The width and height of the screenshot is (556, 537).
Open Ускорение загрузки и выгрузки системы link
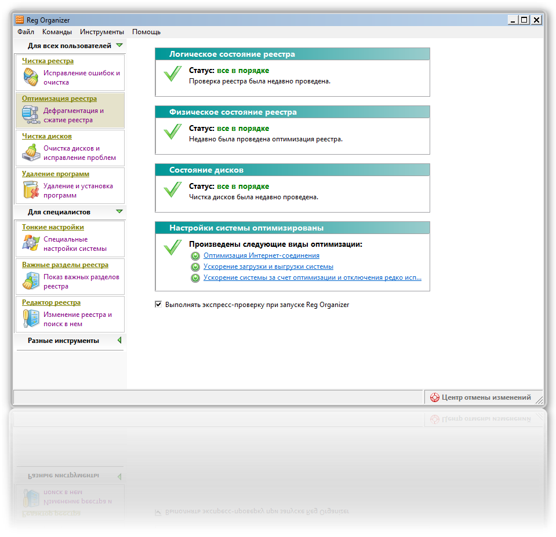tap(268, 266)
